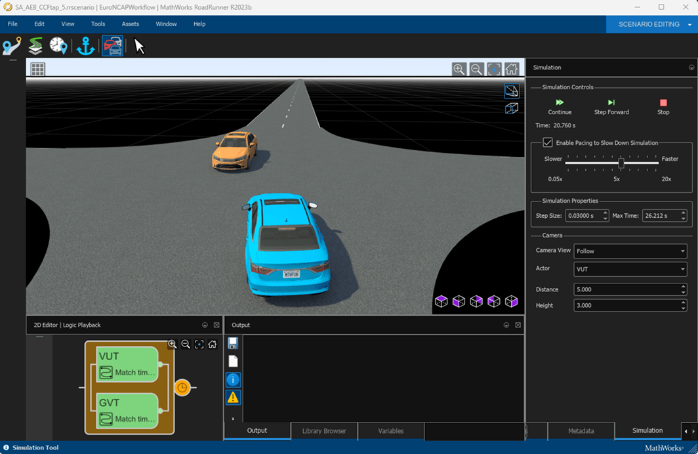This screenshot has width=698, height=454.
Task: Click the Max Time input field
Action: 664,215
